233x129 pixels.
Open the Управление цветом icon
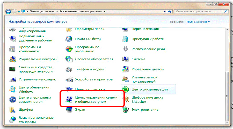pos(125,69)
